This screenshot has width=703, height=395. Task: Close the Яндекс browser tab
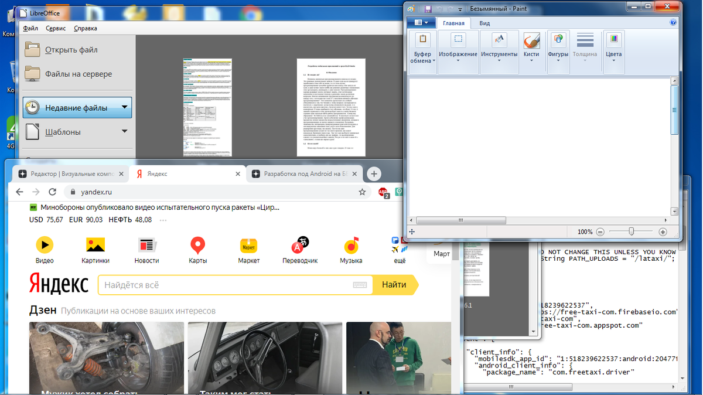point(237,174)
